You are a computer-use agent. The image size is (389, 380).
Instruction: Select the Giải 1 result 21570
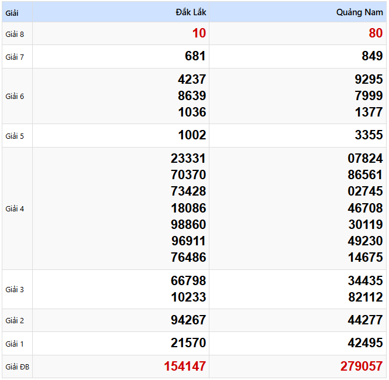tap(188, 343)
